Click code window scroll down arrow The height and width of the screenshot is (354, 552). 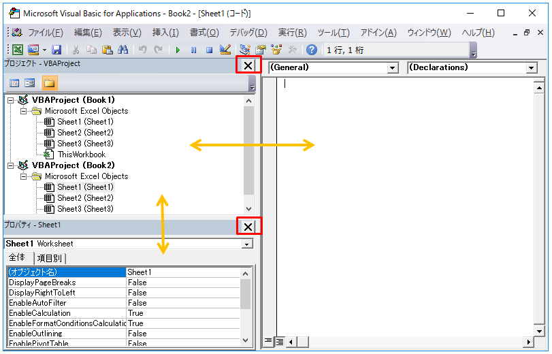539,331
